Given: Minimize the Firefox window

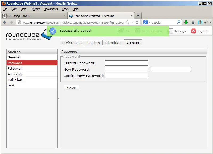Looking at the screenshot, I should tap(200, 3).
